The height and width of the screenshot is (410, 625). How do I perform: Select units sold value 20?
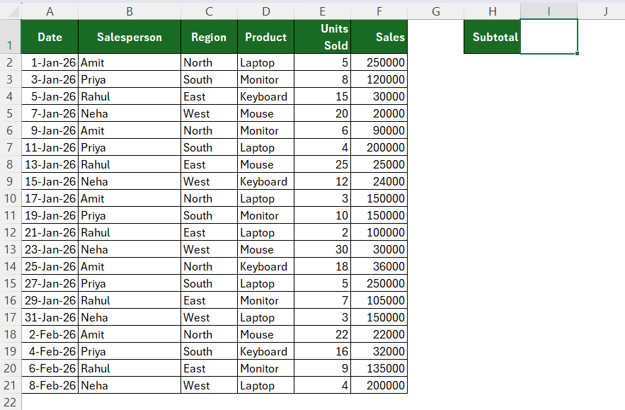pos(323,113)
